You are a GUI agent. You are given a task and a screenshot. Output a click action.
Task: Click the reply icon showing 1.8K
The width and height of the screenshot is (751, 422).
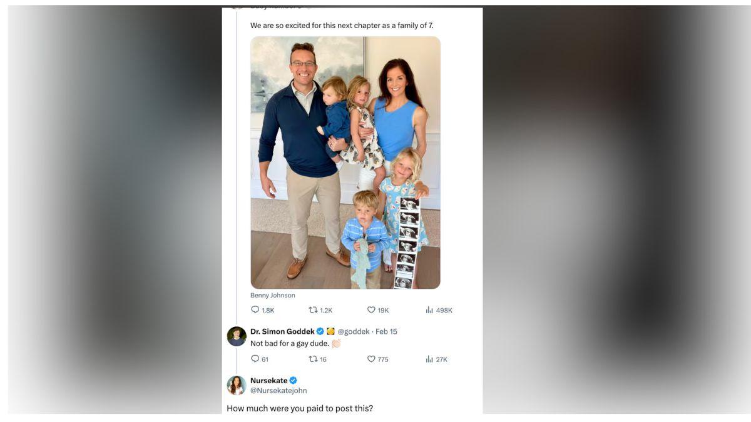point(255,310)
